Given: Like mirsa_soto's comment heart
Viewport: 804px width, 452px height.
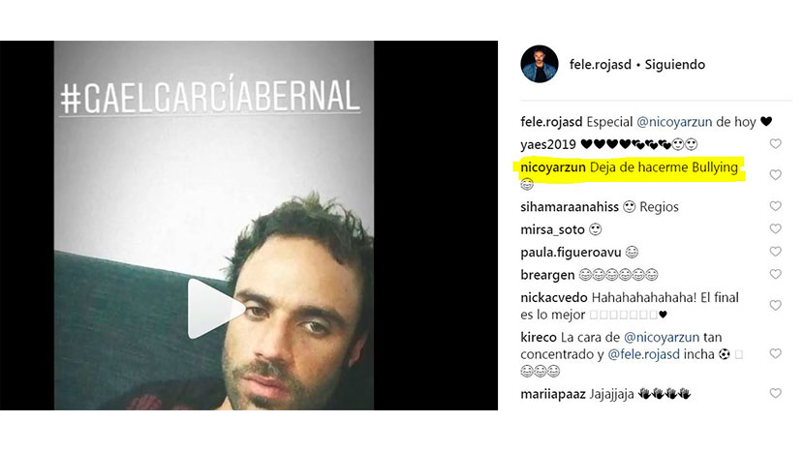Looking at the screenshot, I should coord(775,229).
